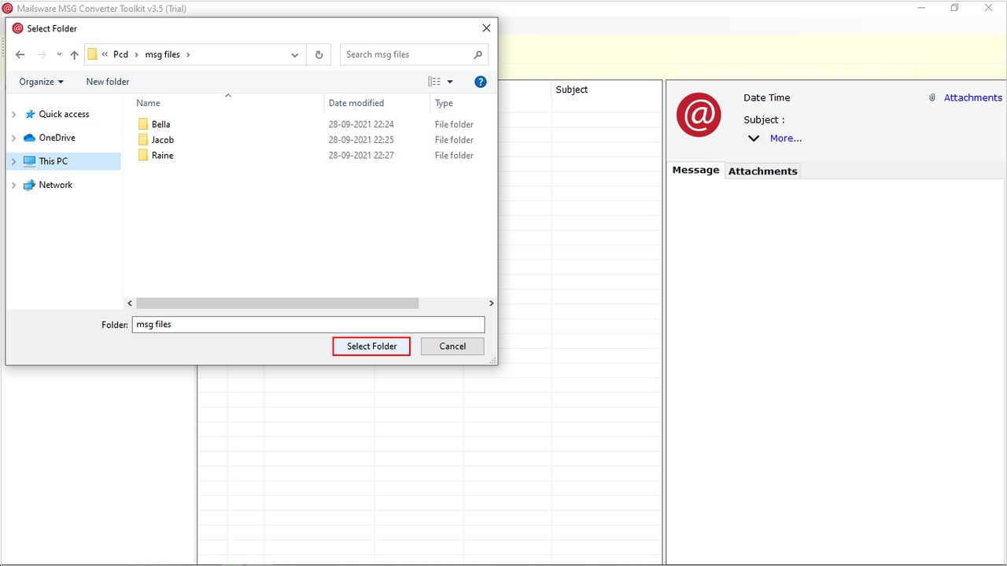The width and height of the screenshot is (1007, 566).
Task: Open the Organize menu
Action: pyautogui.click(x=42, y=82)
